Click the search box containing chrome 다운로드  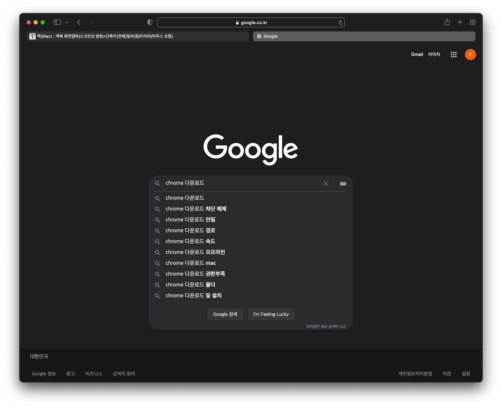point(241,183)
